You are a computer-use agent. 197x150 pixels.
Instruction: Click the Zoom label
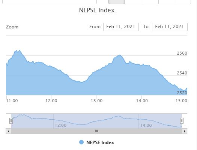pyautogui.click(x=12, y=27)
